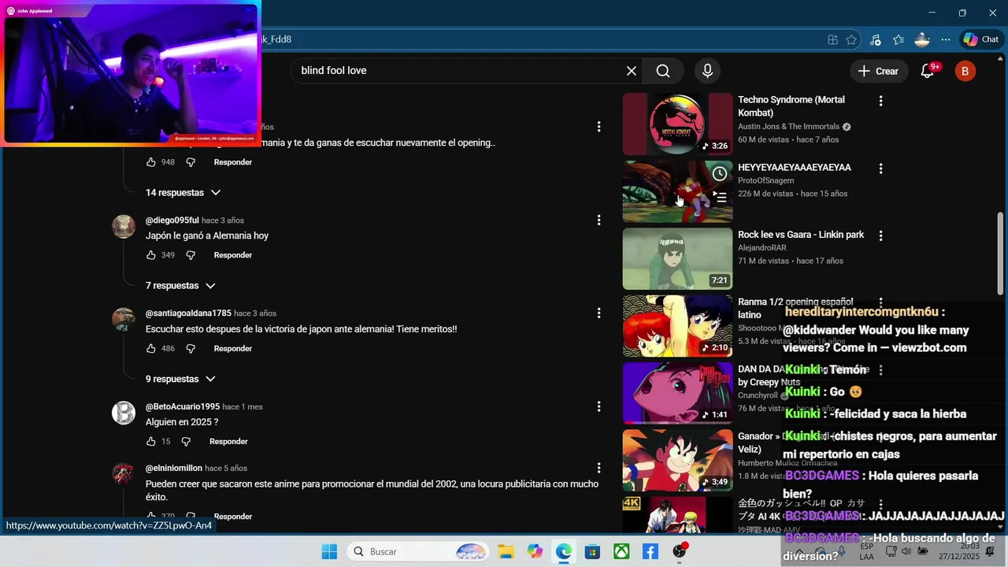Click Windows taskbar Buscar search box
This screenshot has width=1008, height=567.
[x=419, y=551]
